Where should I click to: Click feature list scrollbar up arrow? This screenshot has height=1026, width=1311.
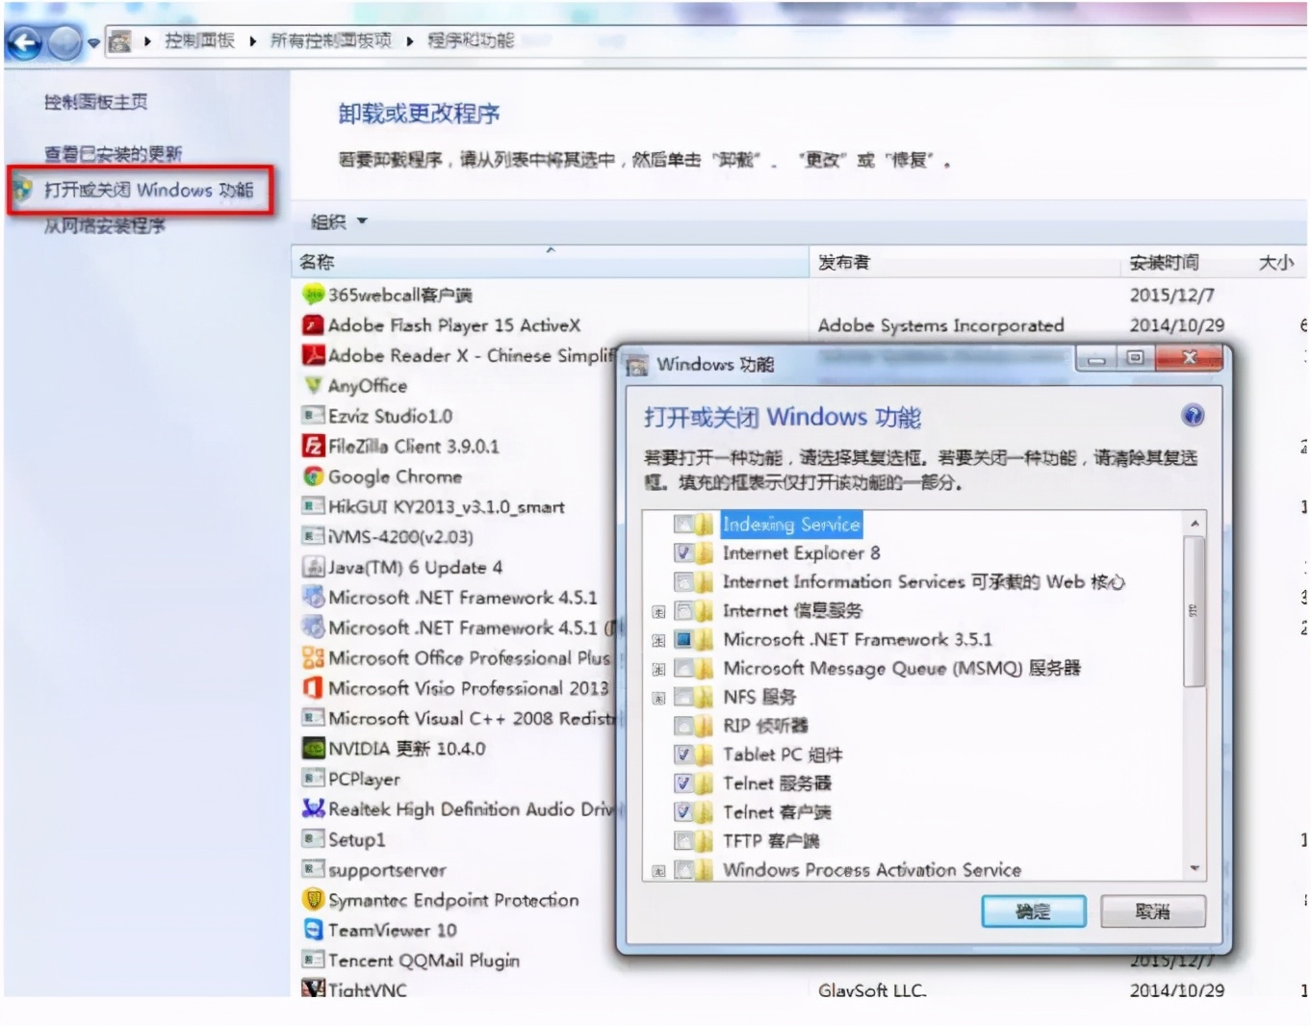pyautogui.click(x=1194, y=524)
